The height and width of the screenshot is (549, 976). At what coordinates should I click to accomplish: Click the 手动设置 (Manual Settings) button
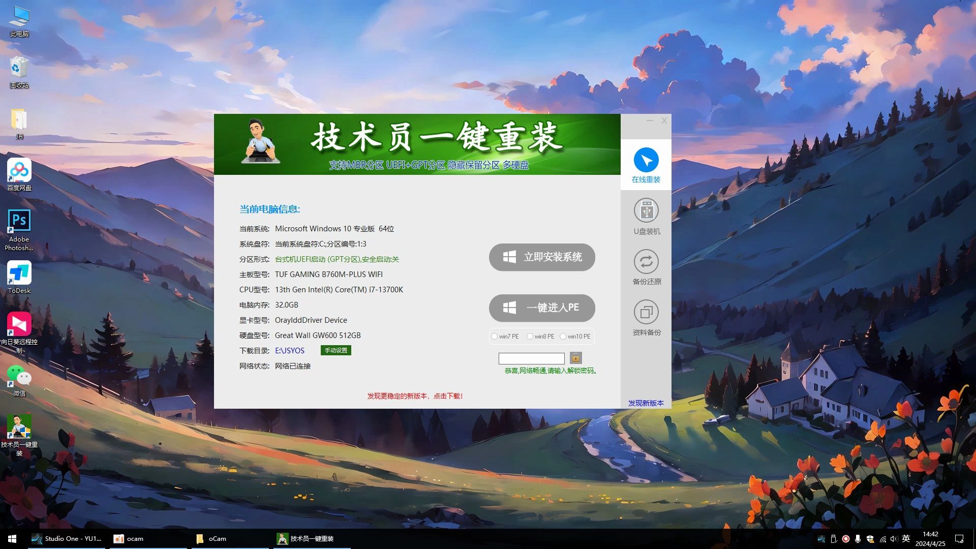(335, 350)
